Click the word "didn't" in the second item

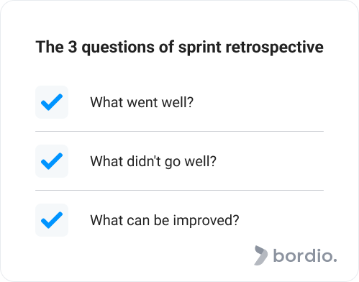144,161
